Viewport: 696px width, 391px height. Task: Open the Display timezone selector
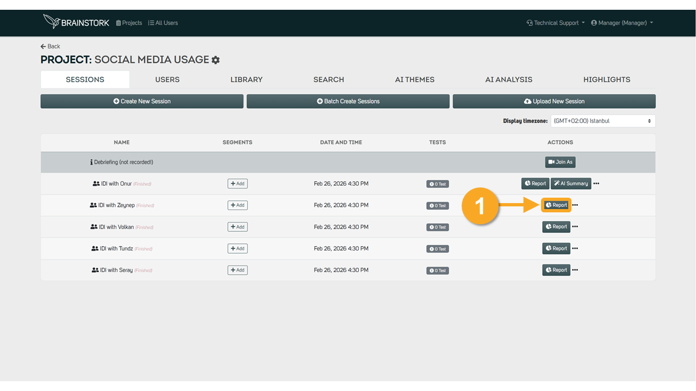tap(603, 121)
